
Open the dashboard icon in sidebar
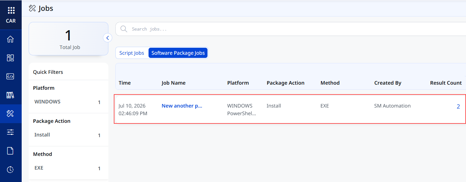point(11,58)
